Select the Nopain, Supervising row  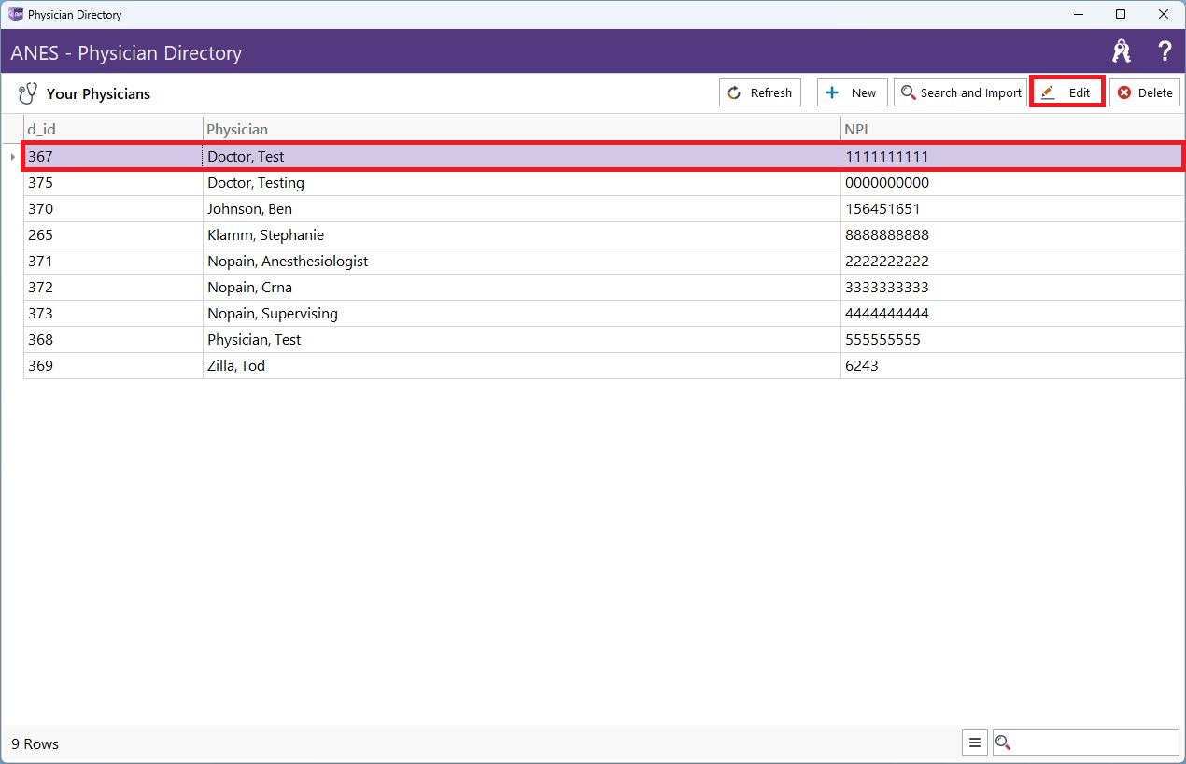[603, 314]
